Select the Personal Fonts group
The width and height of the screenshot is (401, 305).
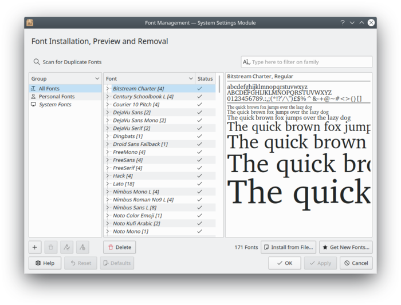tap(56, 97)
